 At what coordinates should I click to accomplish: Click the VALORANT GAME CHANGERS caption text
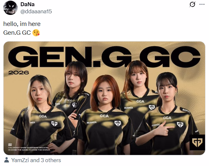click(28, 148)
